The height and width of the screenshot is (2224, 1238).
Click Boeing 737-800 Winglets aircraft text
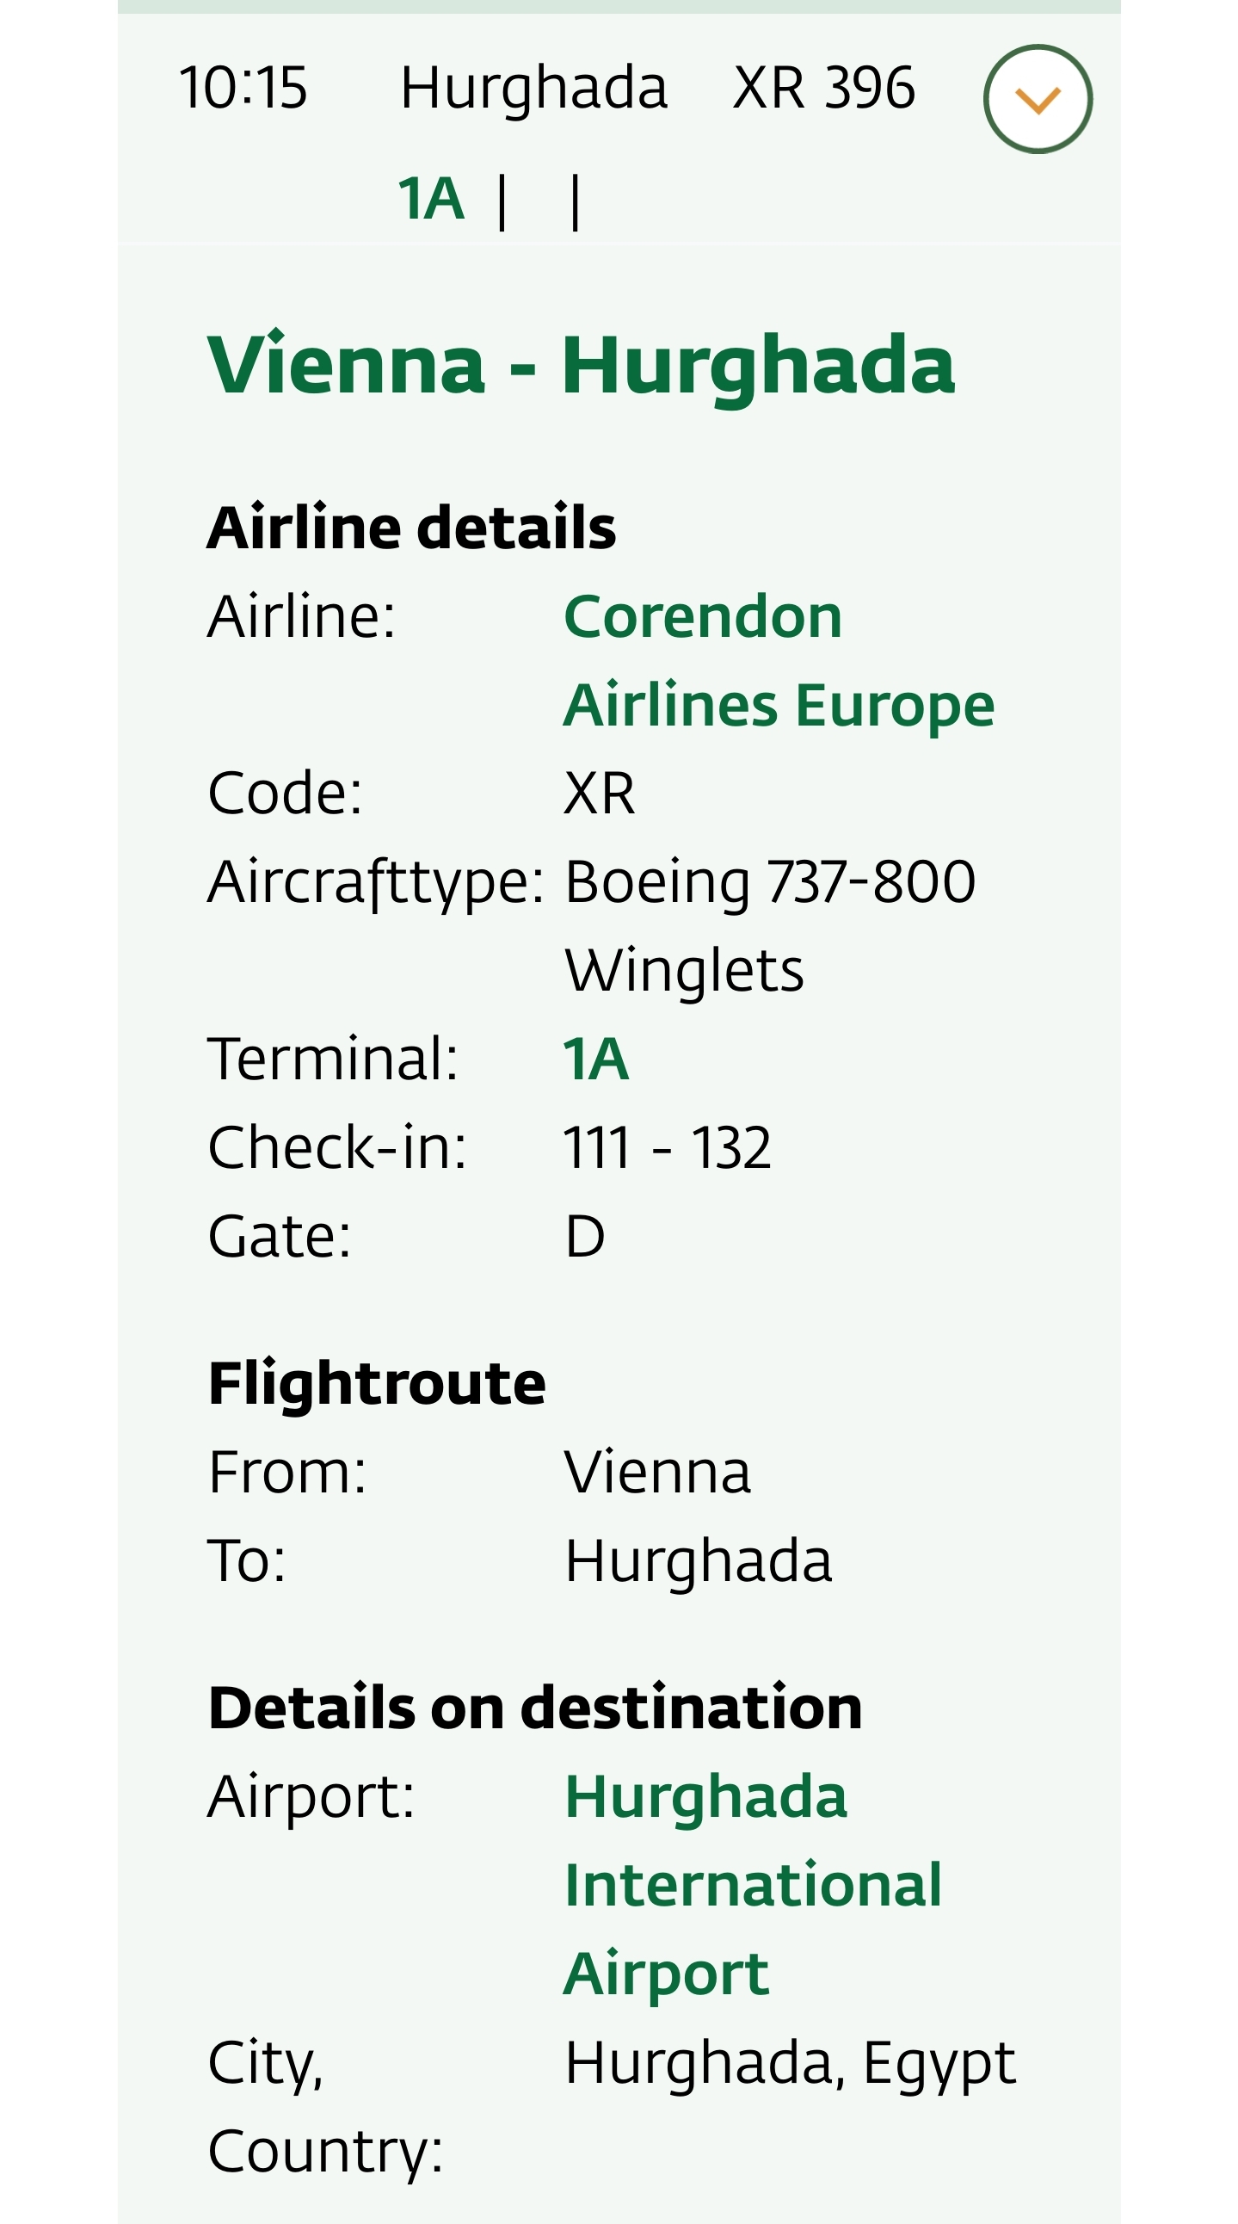[769, 924]
